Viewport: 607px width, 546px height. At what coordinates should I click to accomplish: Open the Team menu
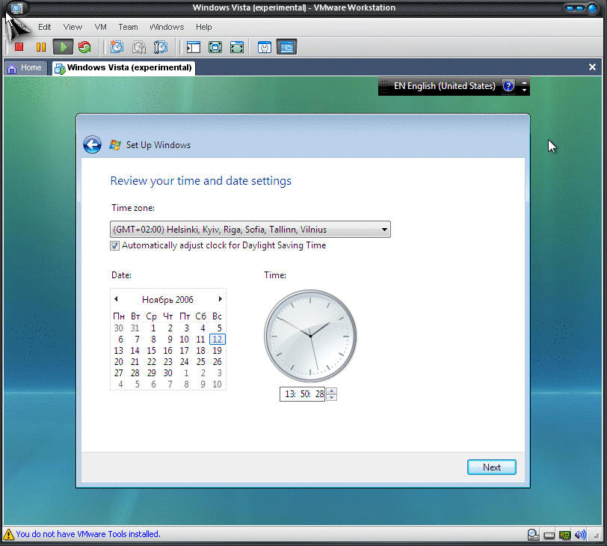128,27
